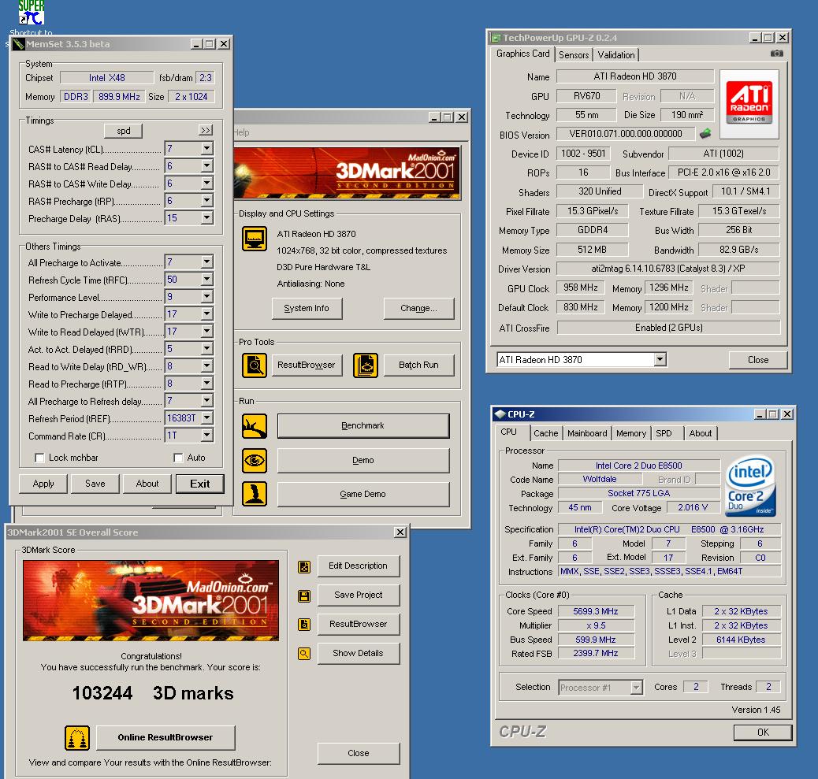Click the MemSet About button
The image size is (818, 779).
click(147, 484)
